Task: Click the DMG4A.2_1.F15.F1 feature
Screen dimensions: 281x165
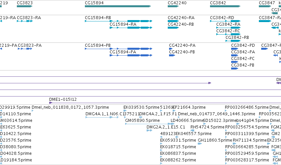Action: 141,117
